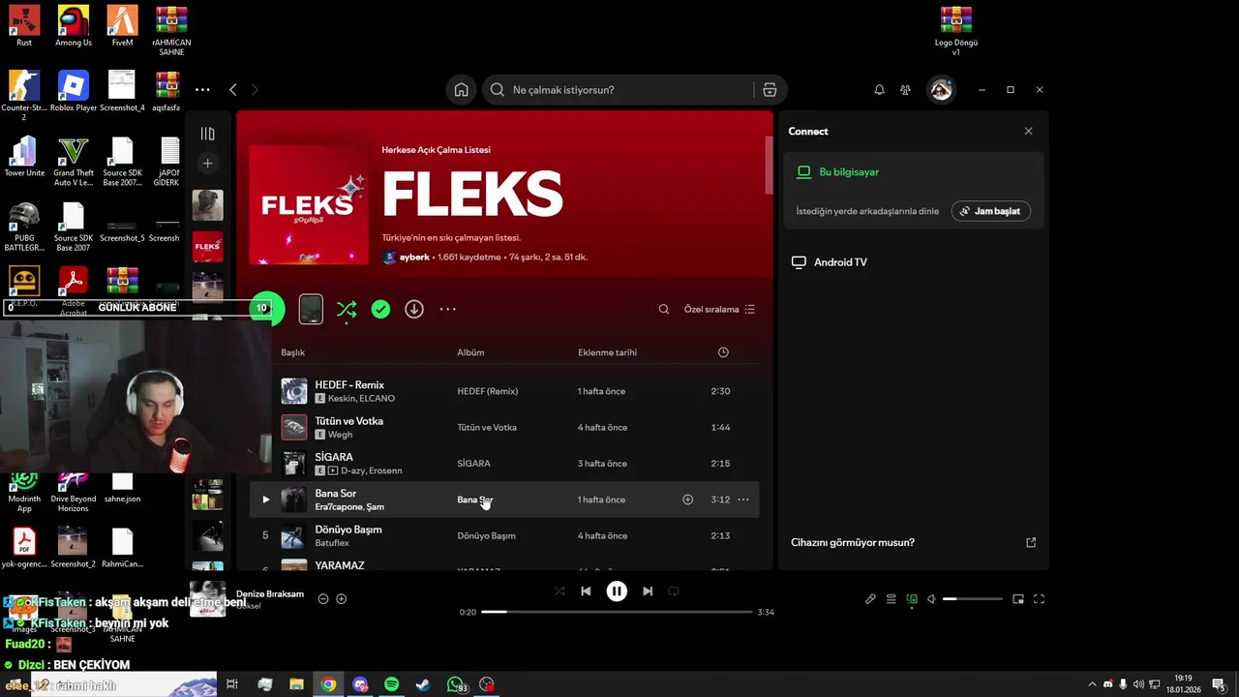The width and height of the screenshot is (1239, 697).
Task: Open the 'Özel sıralama' sort dropdown
Action: pos(719,310)
